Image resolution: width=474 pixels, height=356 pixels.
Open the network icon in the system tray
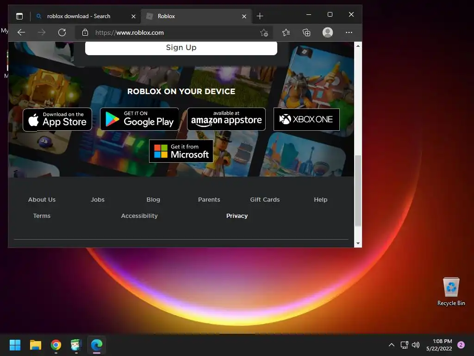(405, 345)
